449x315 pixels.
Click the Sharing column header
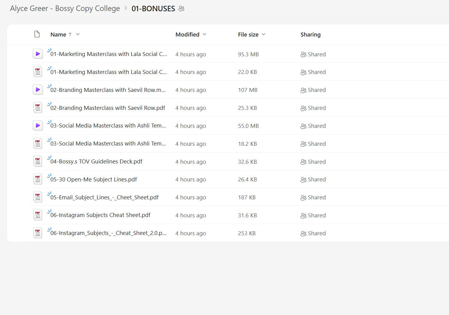pos(310,34)
